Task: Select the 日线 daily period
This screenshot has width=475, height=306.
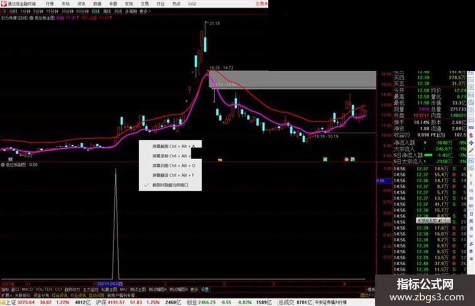Action: point(96,11)
